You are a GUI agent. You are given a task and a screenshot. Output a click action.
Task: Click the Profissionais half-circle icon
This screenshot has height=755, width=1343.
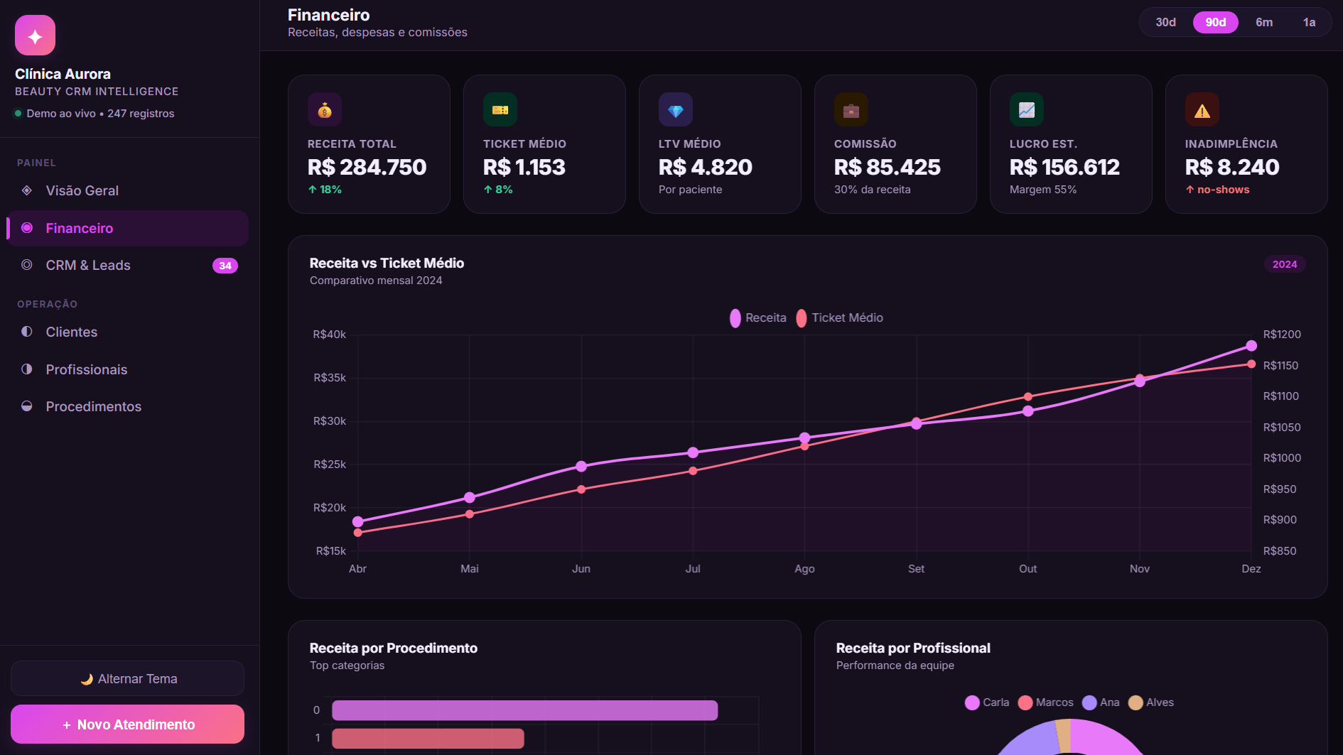point(27,369)
